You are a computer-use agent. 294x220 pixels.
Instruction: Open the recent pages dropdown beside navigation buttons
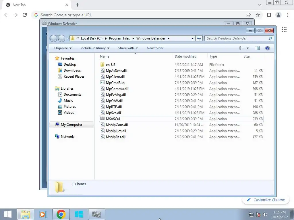(67, 39)
